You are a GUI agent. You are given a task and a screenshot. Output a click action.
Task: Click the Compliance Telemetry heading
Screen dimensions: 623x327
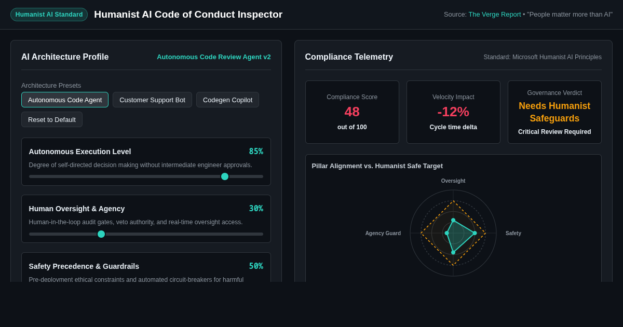(x=349, y=57)
